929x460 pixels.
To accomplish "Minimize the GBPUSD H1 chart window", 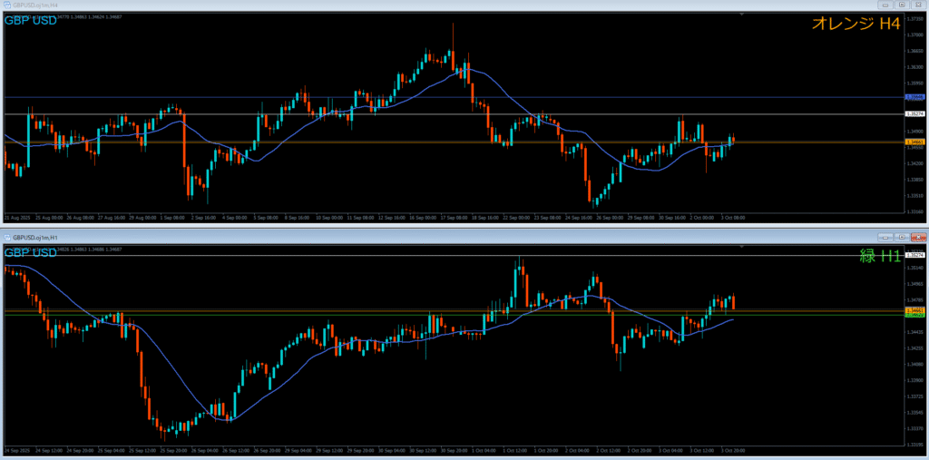I will [x=886, y=237].
